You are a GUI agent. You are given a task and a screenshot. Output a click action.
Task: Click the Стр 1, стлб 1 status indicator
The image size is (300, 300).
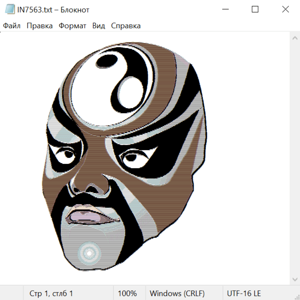(x=51, y=293)
